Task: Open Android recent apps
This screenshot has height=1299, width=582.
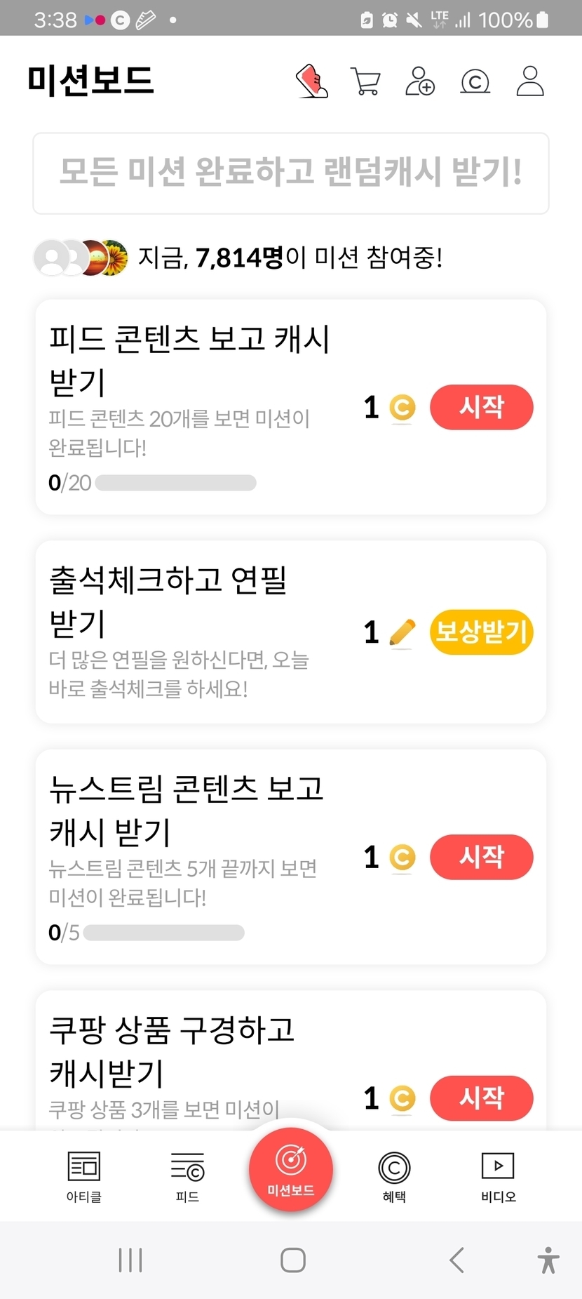Action: 130,1260
